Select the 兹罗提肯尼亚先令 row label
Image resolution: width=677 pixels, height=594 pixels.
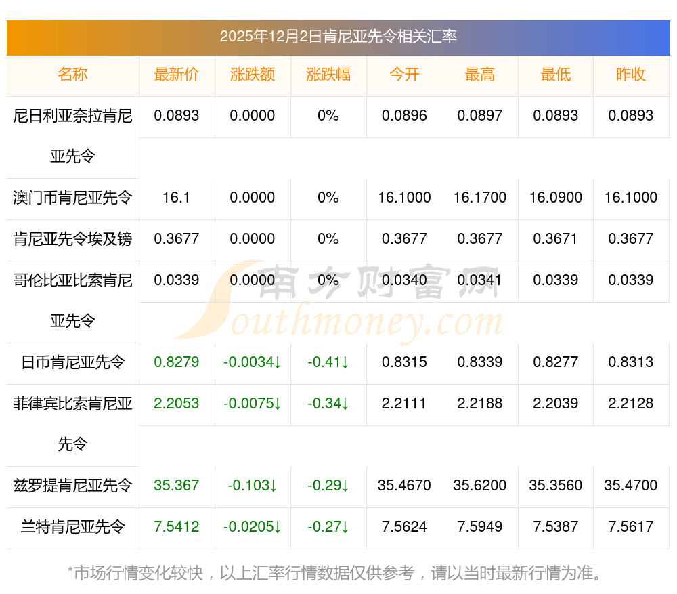pyautogui.click(x=72, y=486)
